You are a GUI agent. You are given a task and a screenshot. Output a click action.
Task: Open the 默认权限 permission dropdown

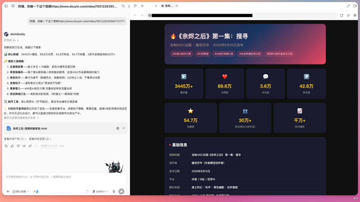[x=21, y=191]
